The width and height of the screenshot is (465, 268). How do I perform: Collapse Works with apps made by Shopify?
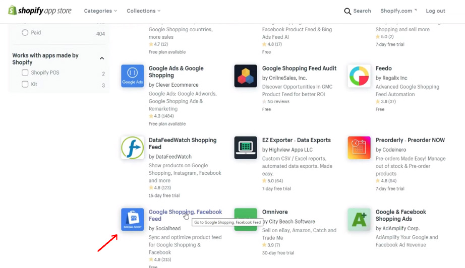point(102,58)
